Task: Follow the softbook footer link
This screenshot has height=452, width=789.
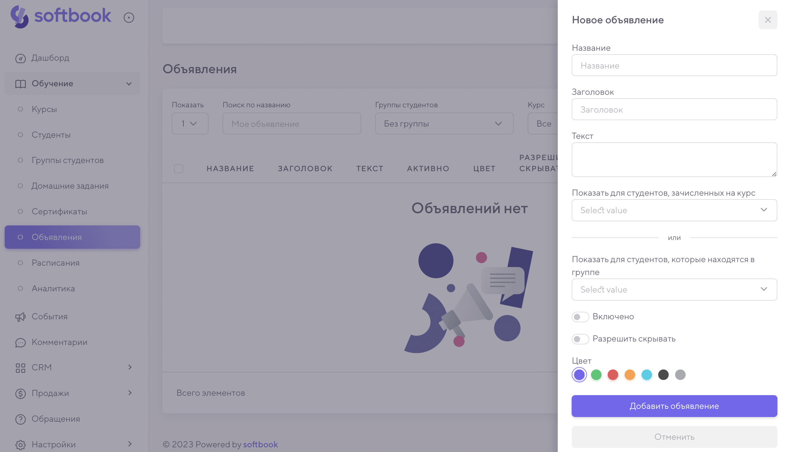Action: [x=260, y=444]
